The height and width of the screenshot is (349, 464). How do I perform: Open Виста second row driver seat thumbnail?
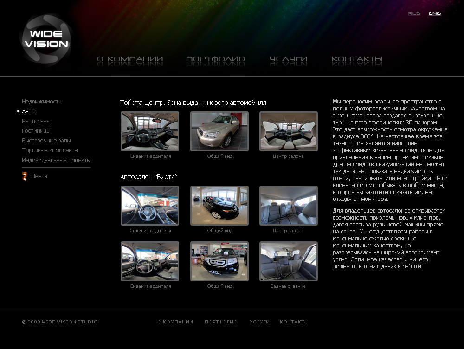(150, 261)
